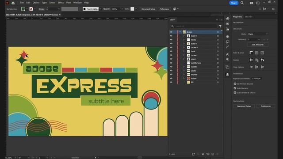
Task: Click Create New Layer icon in Layers
Action: pyautogui.click(x=213, y=154)
